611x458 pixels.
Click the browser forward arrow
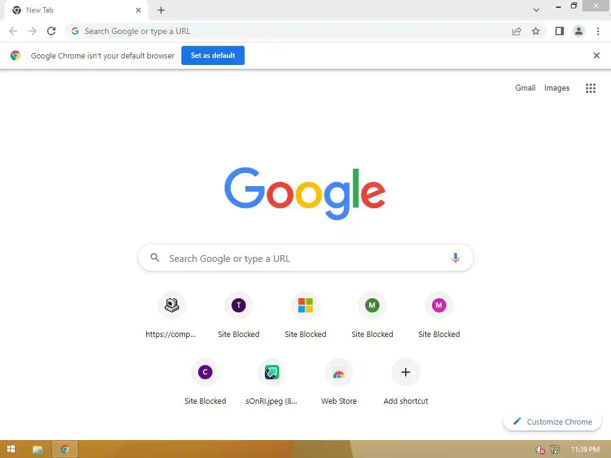32,31
